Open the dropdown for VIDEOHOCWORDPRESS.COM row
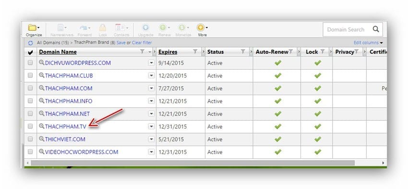Screen dimensions: 408x189 click(151, 152)
